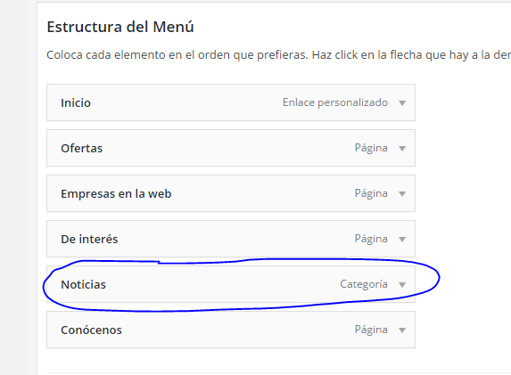Expand De interés item settings arrow
This screenshot has width=511, height=375.
402,240
